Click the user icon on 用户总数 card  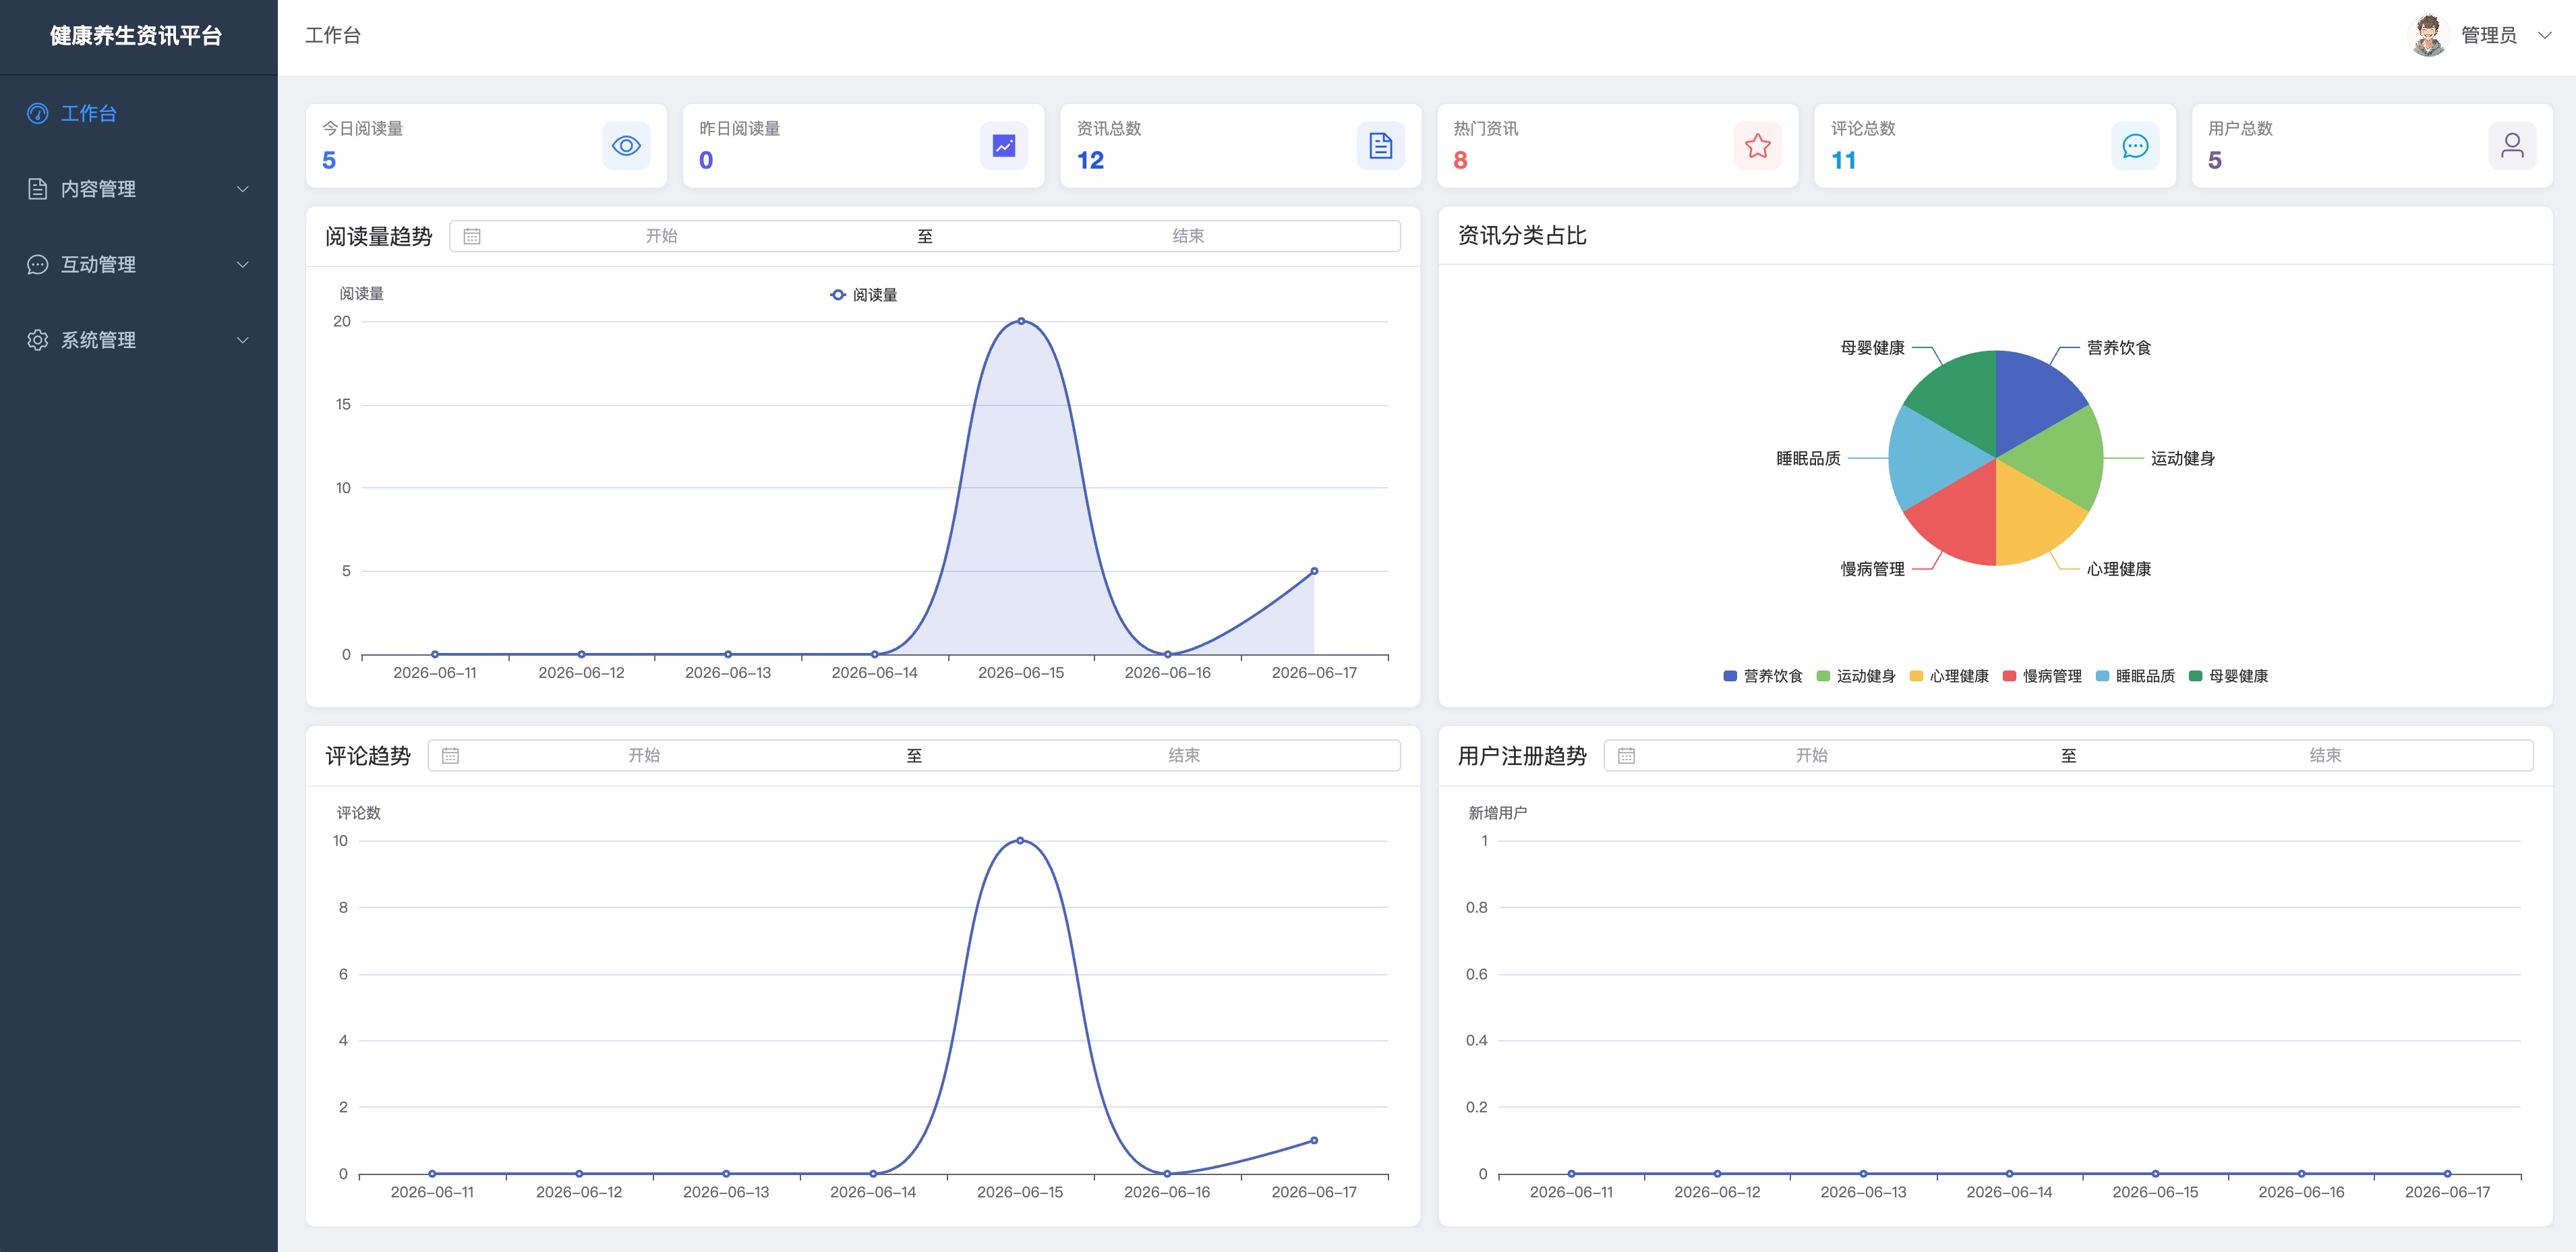2512,146
